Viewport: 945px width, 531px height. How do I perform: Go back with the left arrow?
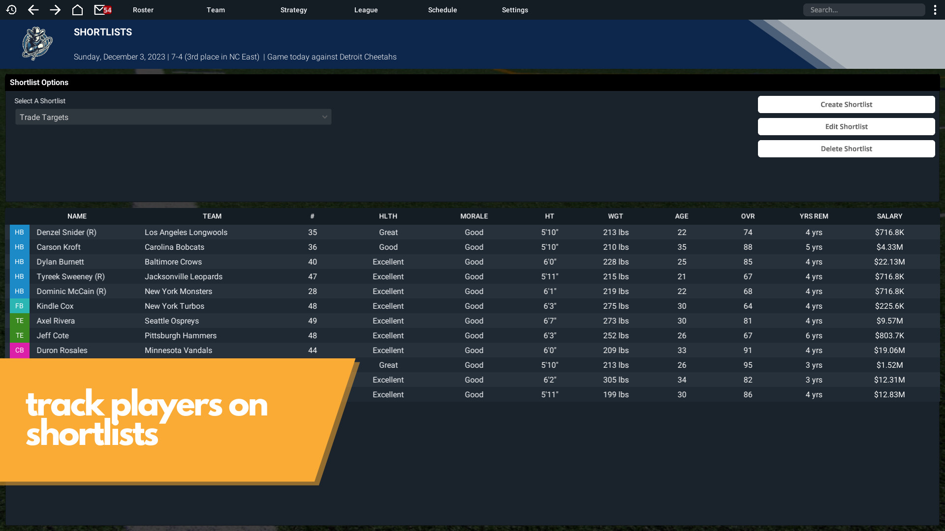pos(33,10)
